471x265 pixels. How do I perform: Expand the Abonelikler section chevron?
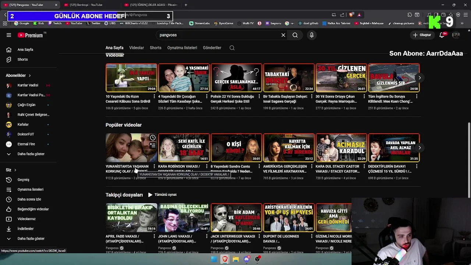[x=30, y=75]
